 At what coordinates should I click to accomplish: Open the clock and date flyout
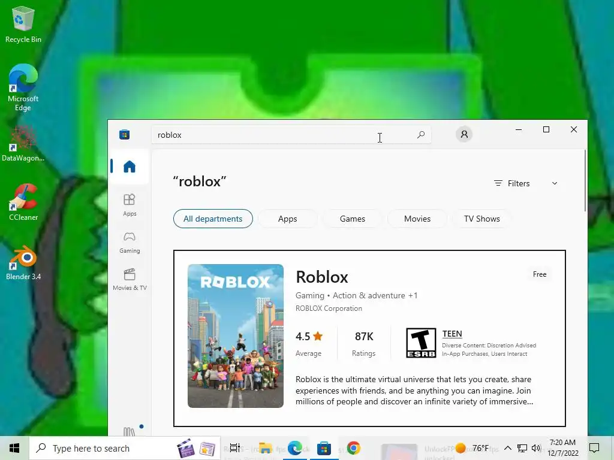[x=562, y=448]
